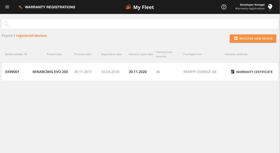280x153 pixels.
Task: Sort by Warranty expire date column header
Action: coord(141,54)
